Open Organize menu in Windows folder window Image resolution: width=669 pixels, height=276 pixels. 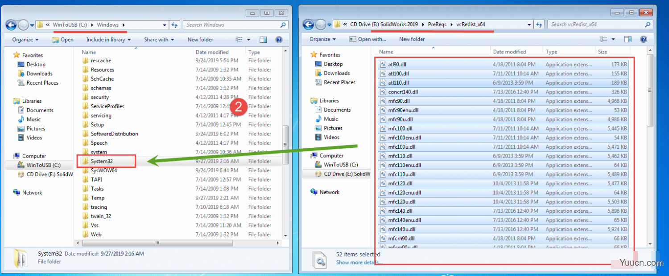(x=25, y=40)
